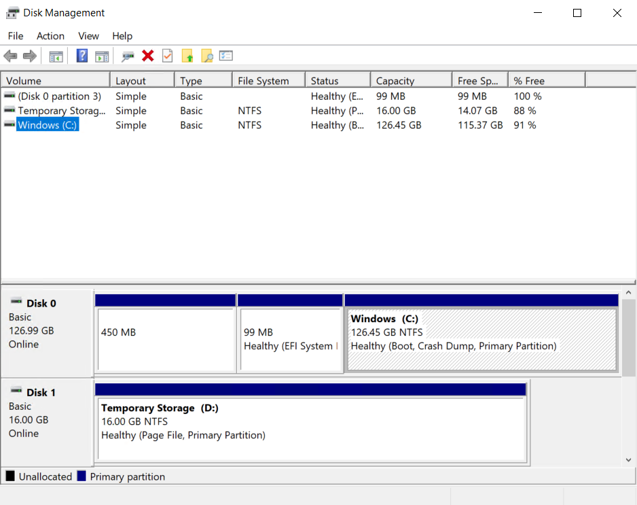Toggle the Show/Hide Console Tree icon
This screenshot has width=637, height=505.
coord(56,56)
